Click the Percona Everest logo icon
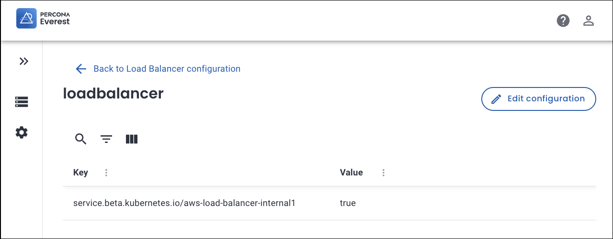Viewport: 613px width, 239px height. pos(27,19)
